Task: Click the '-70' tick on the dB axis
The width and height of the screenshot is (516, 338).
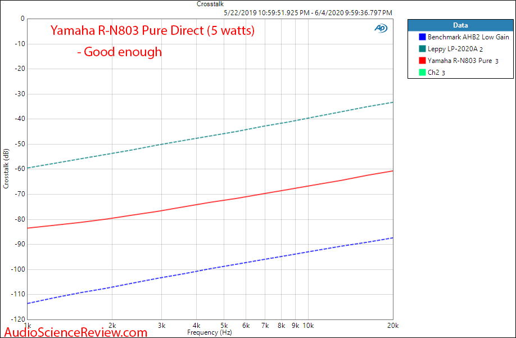Action: click(20, 194)
